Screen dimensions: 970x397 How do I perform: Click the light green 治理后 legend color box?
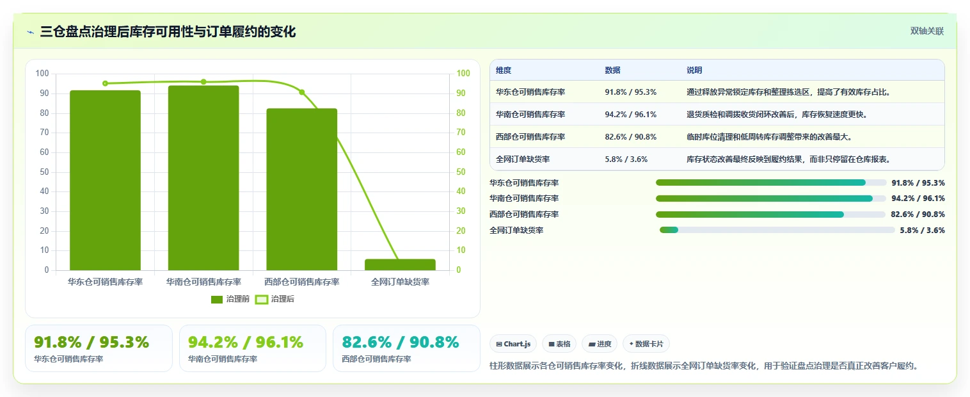(262, 299)
